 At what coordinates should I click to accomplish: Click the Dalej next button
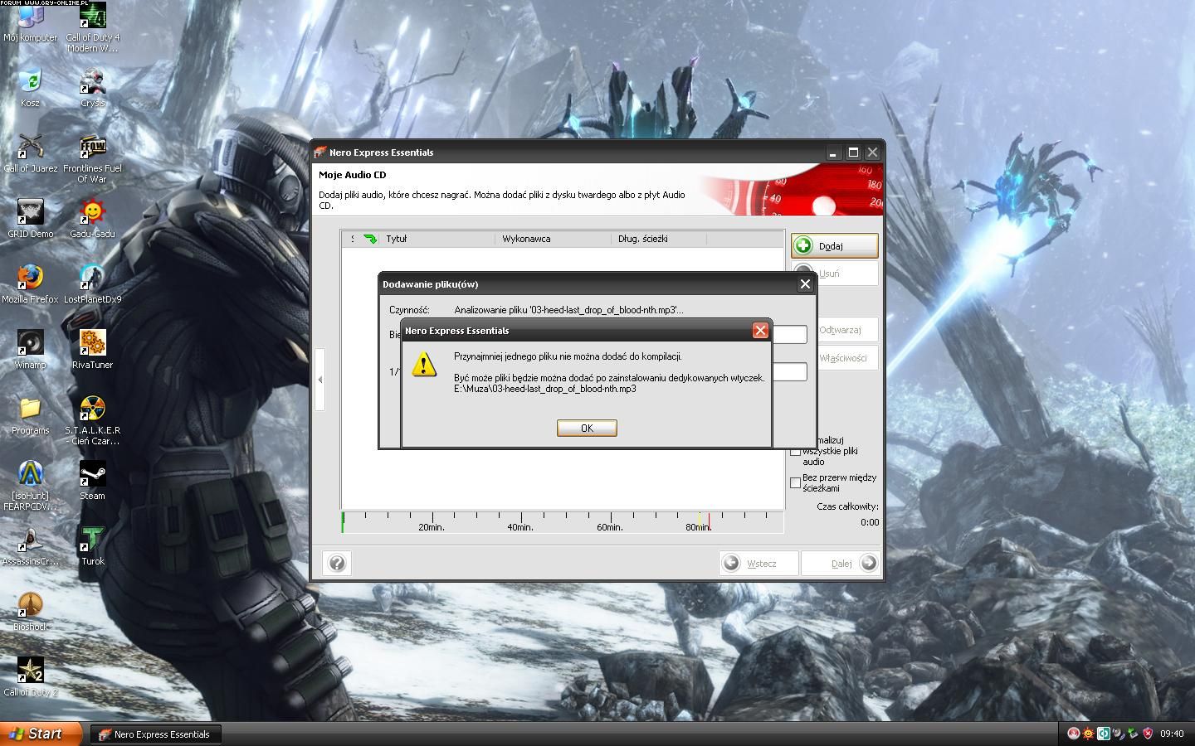pyautogui.click(x=840, y=564)
